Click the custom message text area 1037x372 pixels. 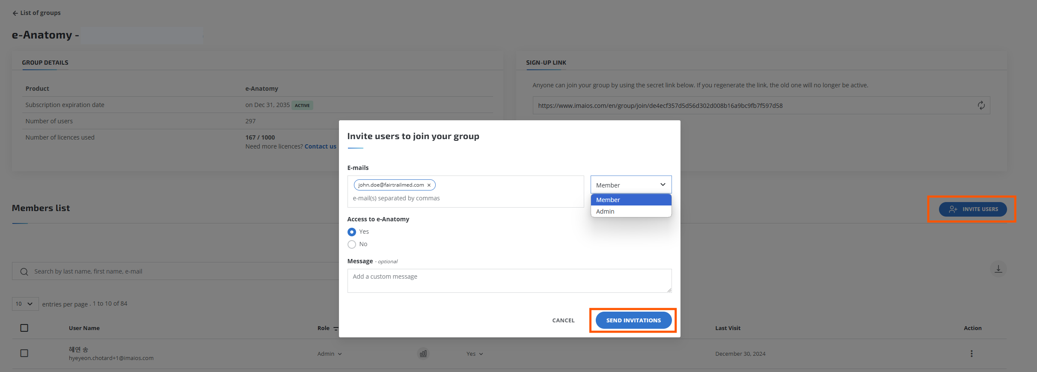(x=509, y=281)
